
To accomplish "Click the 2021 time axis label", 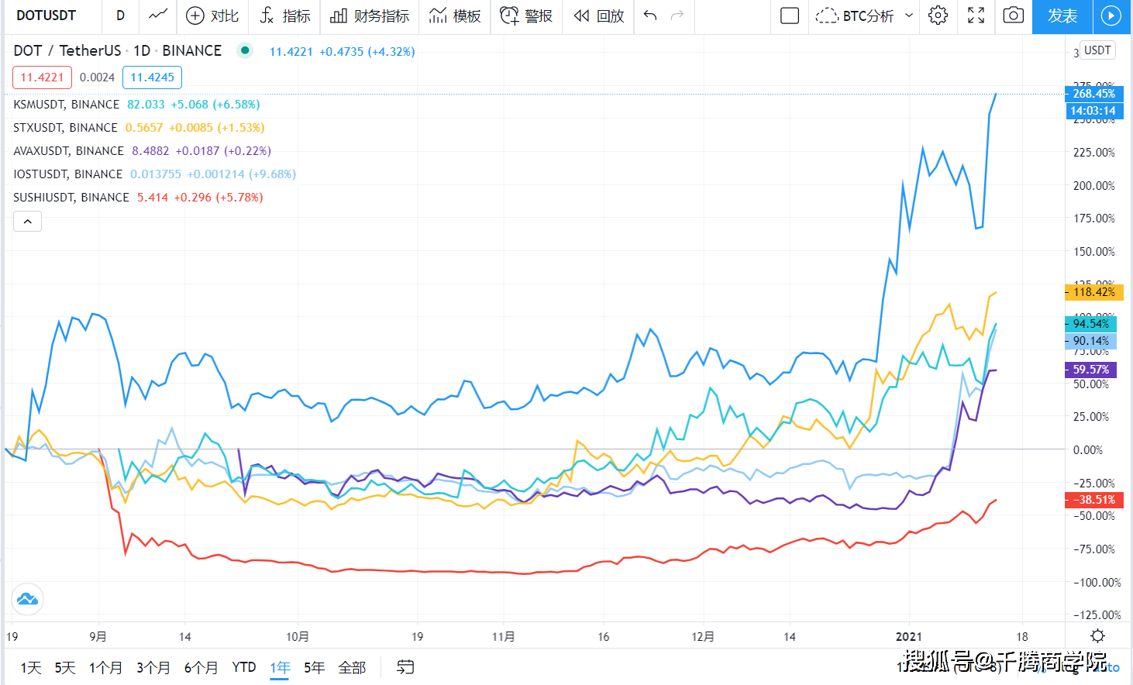I will tap(909, 636).
